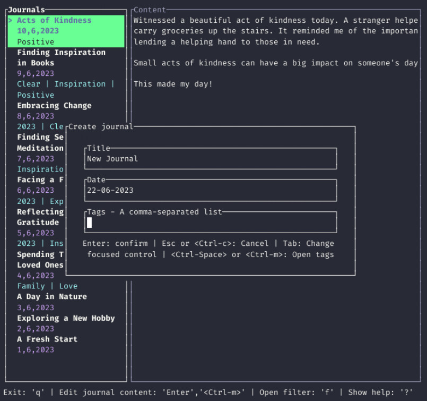Viewport: 427px width, 401px height.
Task: Click the '>' selection marker beside Acts of Kindness
Action: pyautogui.click(x=10, y=20)
